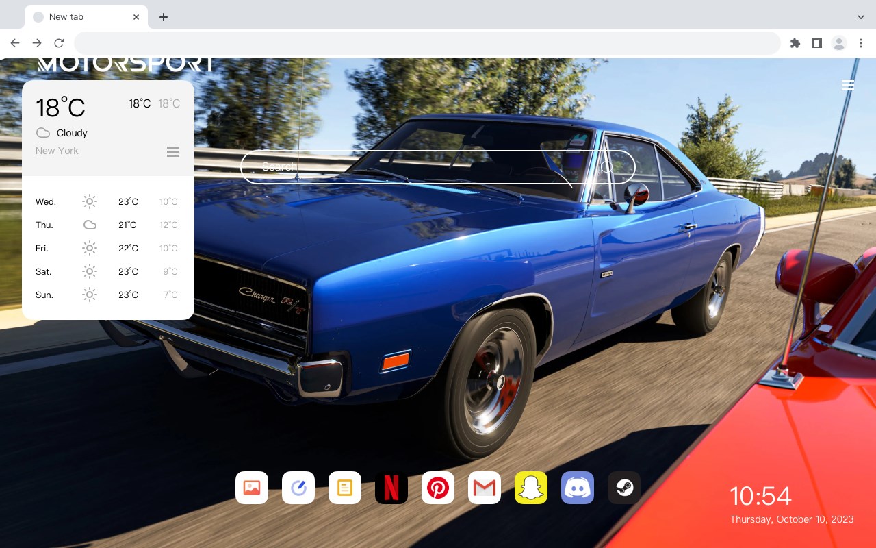Open the Discord shortcut
876x548 pixels.
(x=578, y=488)
